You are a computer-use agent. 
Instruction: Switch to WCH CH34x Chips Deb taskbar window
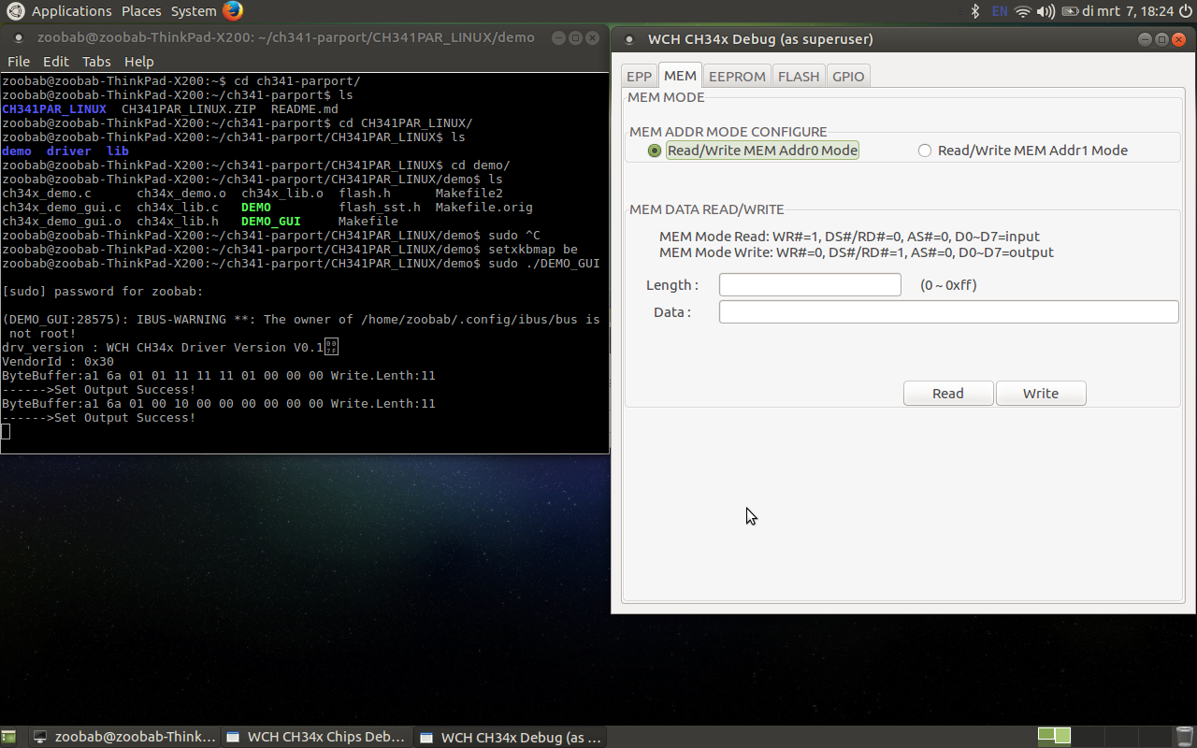coord(316,737)
